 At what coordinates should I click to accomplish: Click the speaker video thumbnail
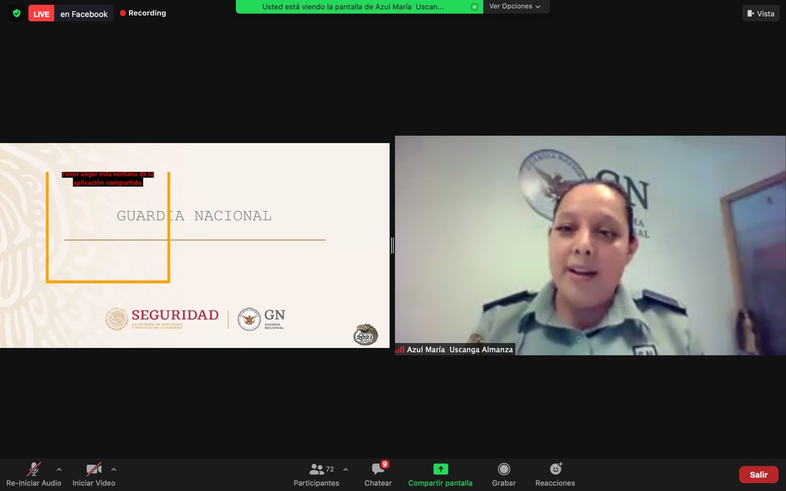(590, 245)
